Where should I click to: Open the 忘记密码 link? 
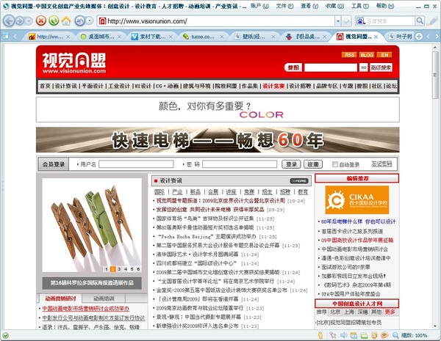(x=381, y=164)
